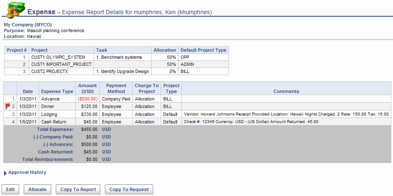This screenshot has width=393, height=196.
Task: Click the '1. Benchmark systems' task cell
Action: point(122,57)
